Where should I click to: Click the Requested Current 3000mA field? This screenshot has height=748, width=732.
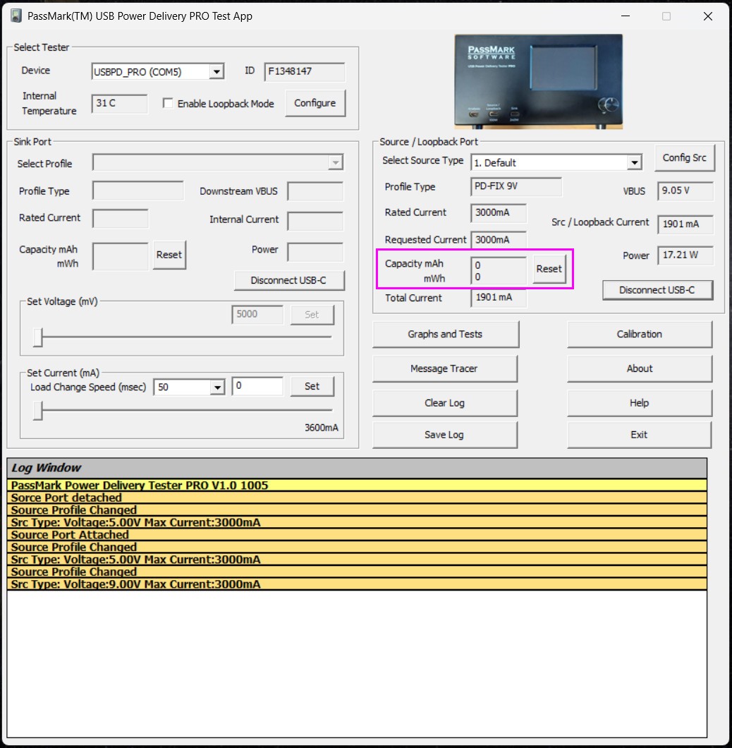pos(499,240)
